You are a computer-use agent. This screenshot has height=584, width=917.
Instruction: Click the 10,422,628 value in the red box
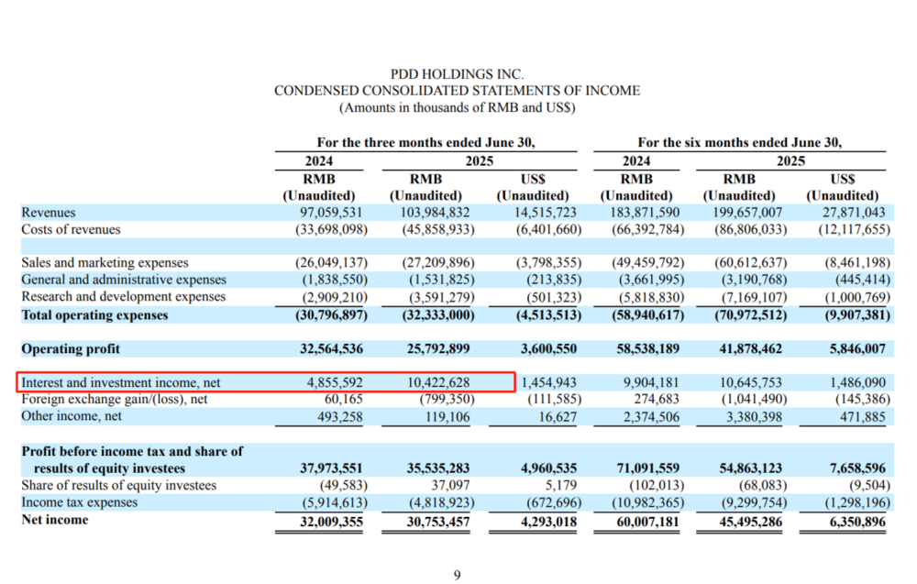(440, 382)
